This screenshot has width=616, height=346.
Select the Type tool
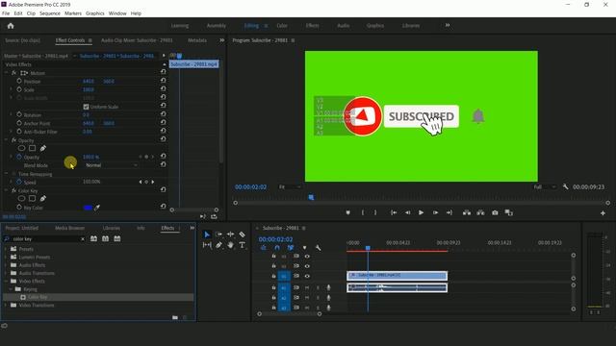[242, 245]
